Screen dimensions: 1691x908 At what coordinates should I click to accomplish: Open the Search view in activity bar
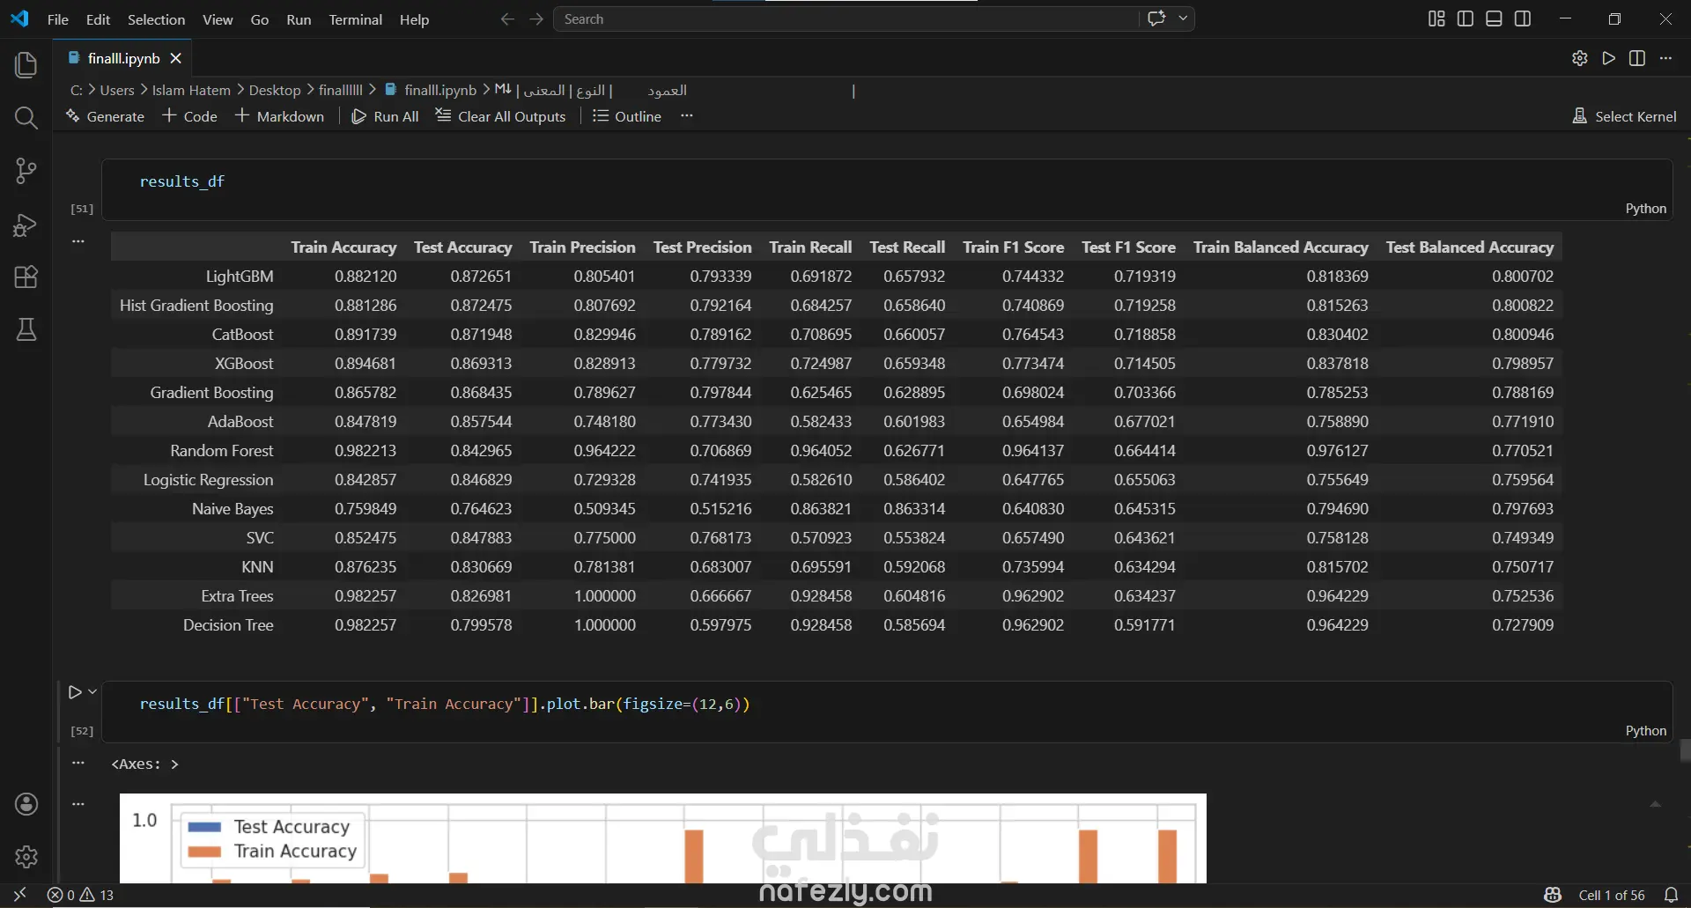26,118
